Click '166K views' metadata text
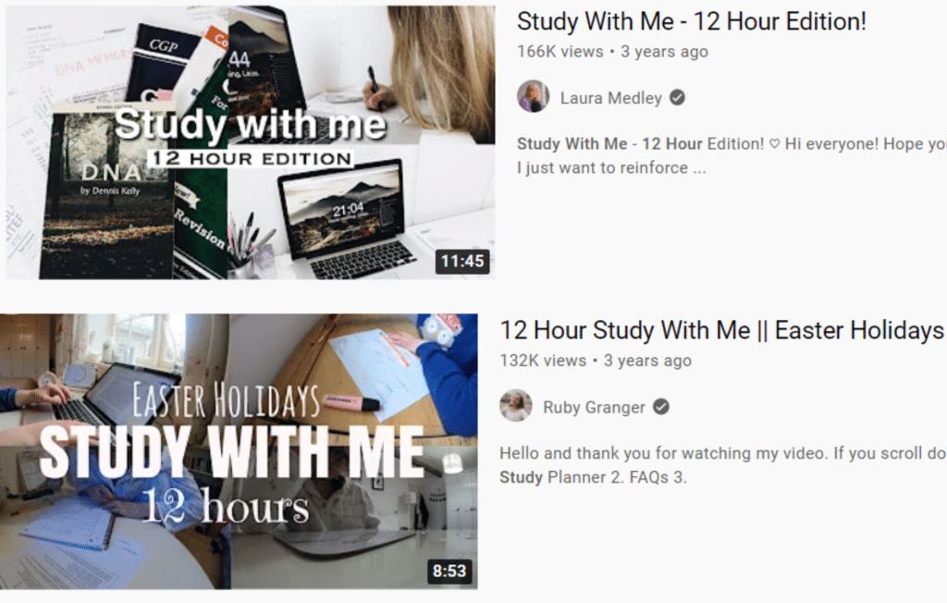This screenshot has width=947, height=603. (x=560, y=52)
